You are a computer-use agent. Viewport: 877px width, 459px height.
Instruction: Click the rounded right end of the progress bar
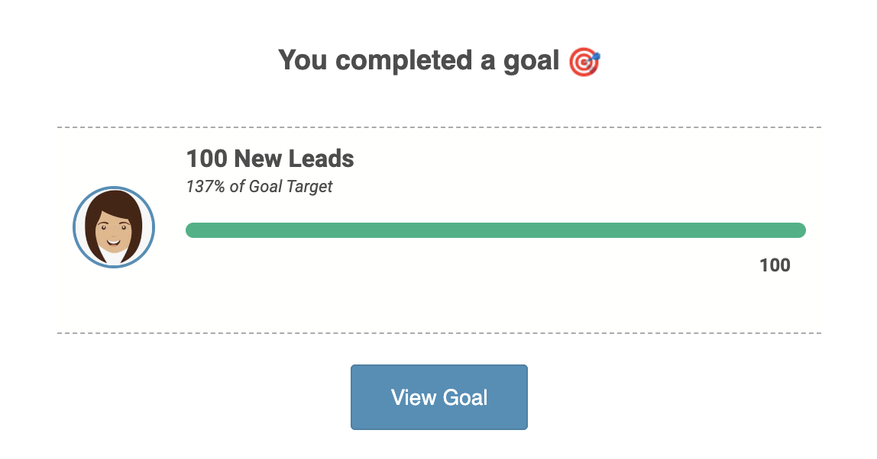click(x=799, y=230)
